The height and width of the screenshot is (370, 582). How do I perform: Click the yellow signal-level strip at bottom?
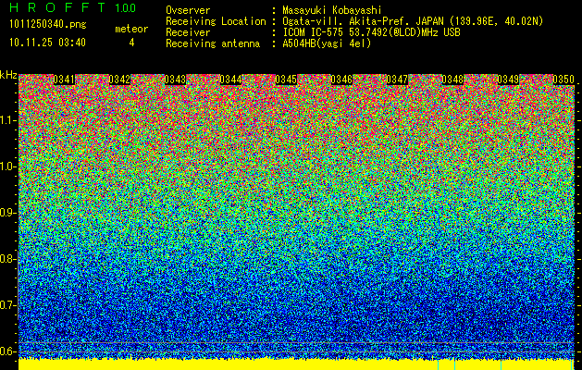pos(297,364)
